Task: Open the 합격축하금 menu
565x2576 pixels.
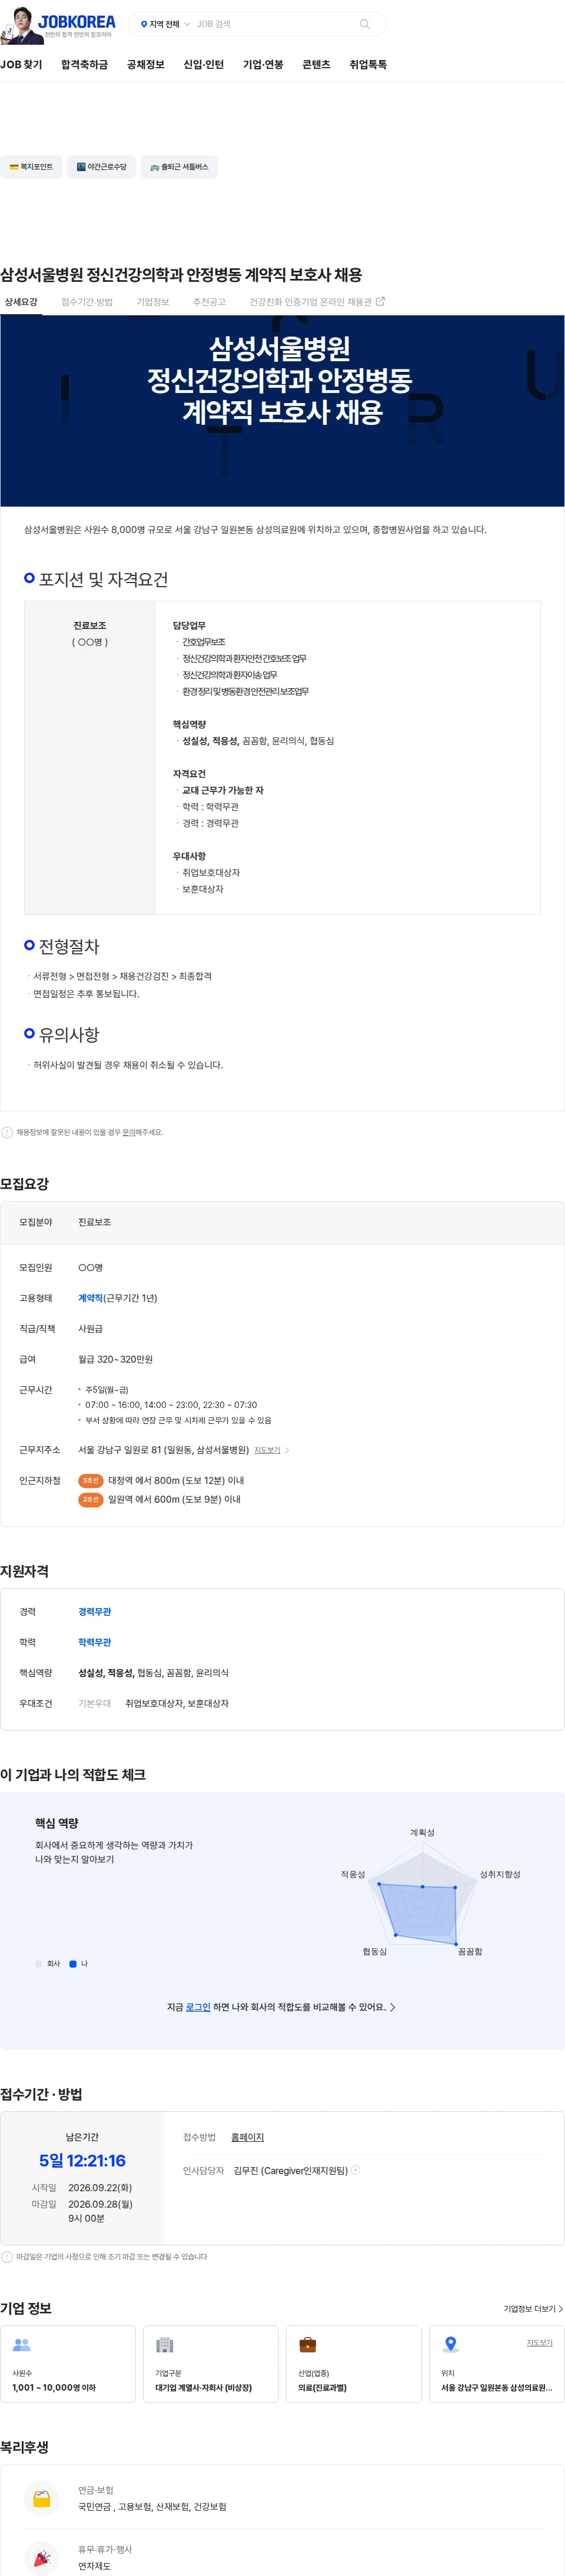Action: 84,64
